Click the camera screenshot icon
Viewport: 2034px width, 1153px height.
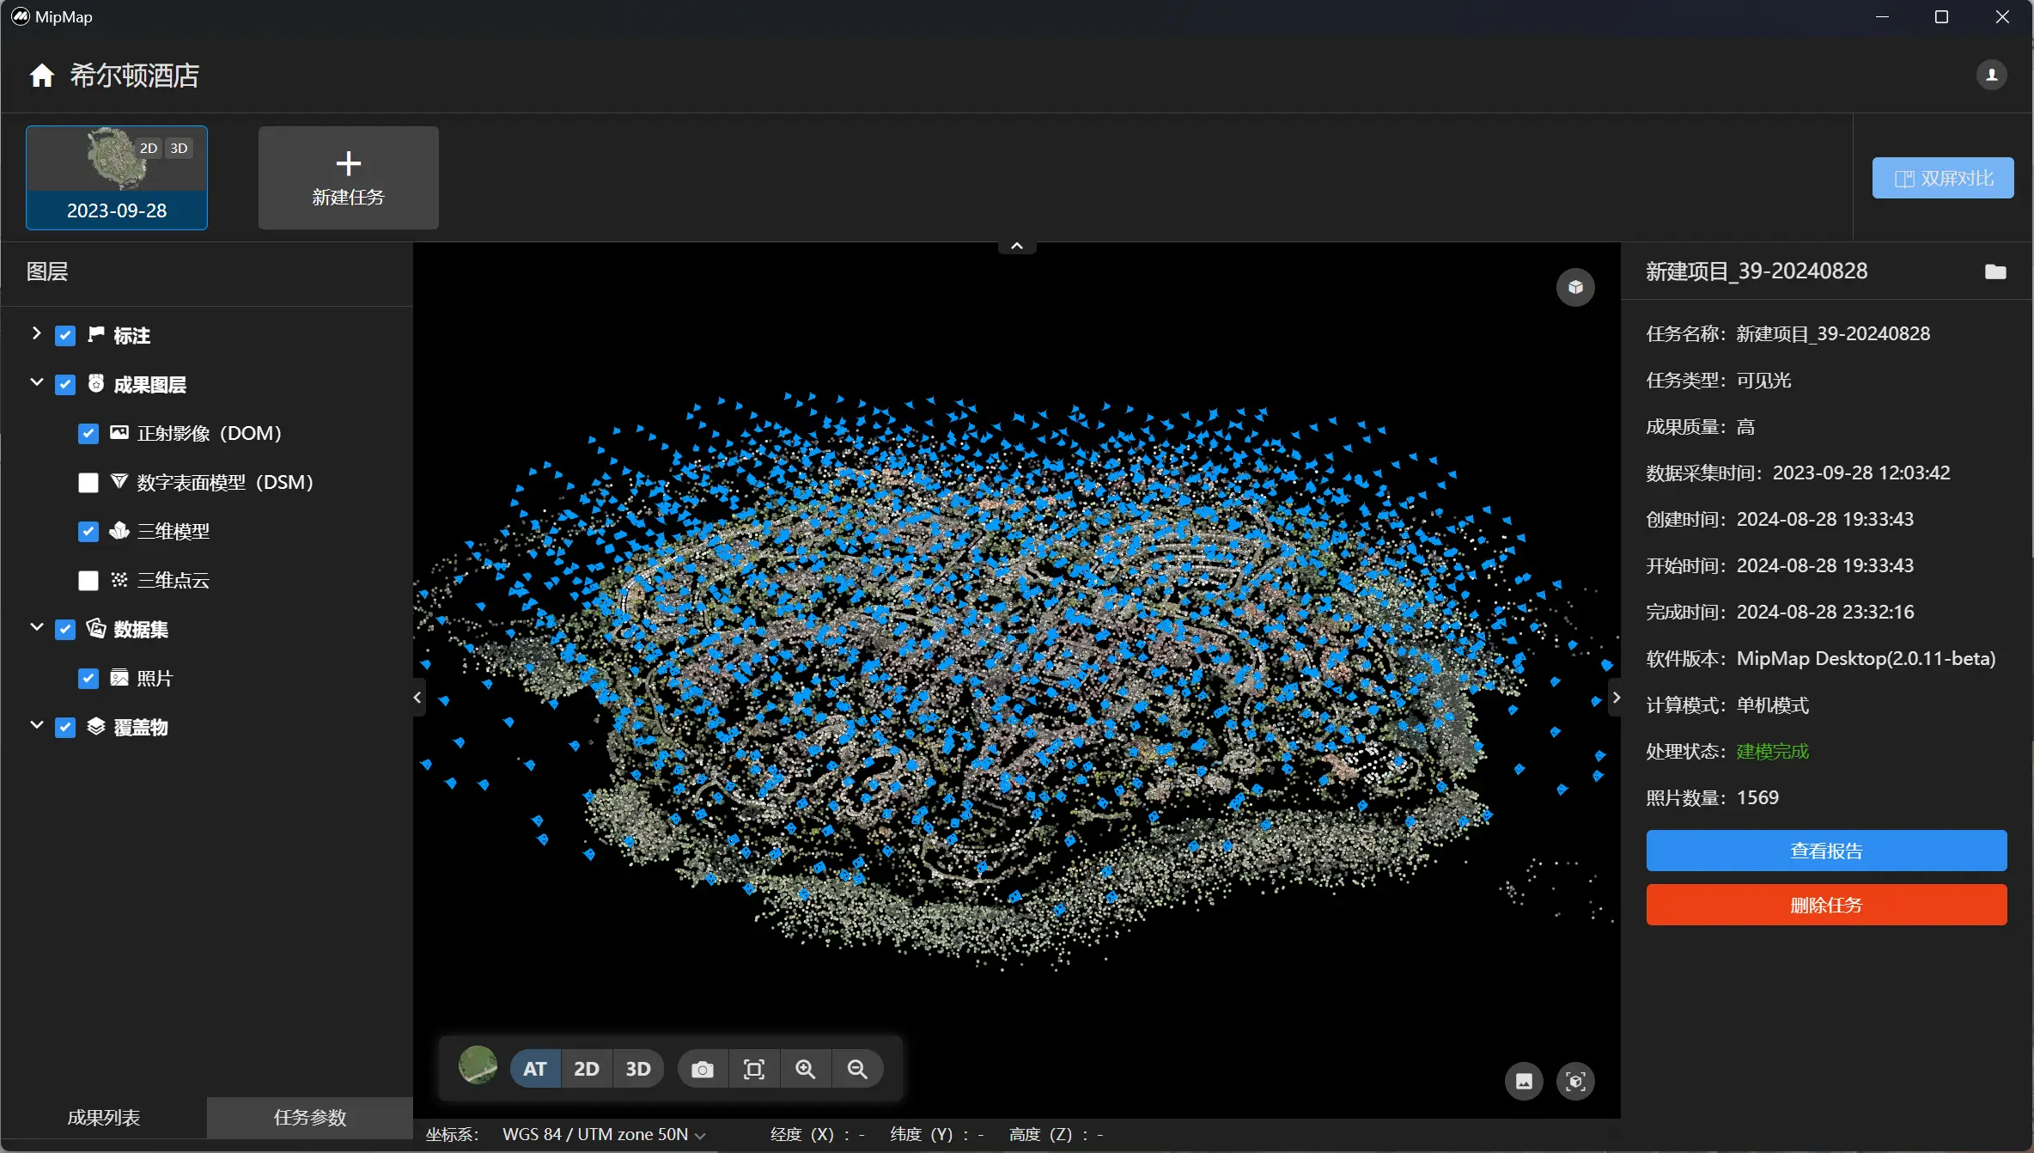(703, 1069)
